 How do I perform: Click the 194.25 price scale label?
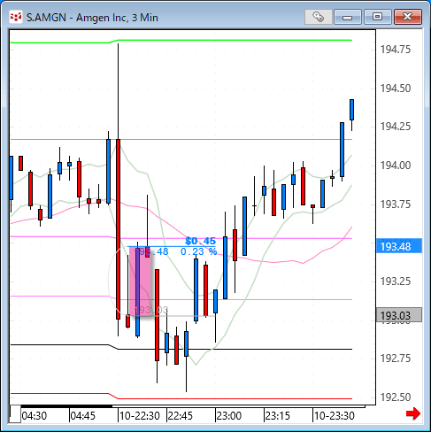[396, 127]
